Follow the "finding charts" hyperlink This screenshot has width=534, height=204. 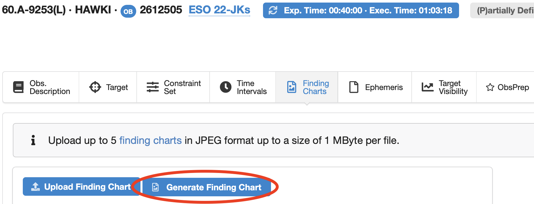coord(150,140)
